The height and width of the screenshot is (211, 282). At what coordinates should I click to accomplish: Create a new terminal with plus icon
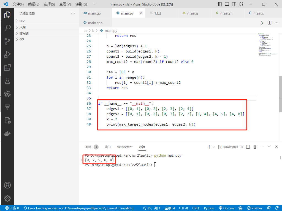(209, 147)
